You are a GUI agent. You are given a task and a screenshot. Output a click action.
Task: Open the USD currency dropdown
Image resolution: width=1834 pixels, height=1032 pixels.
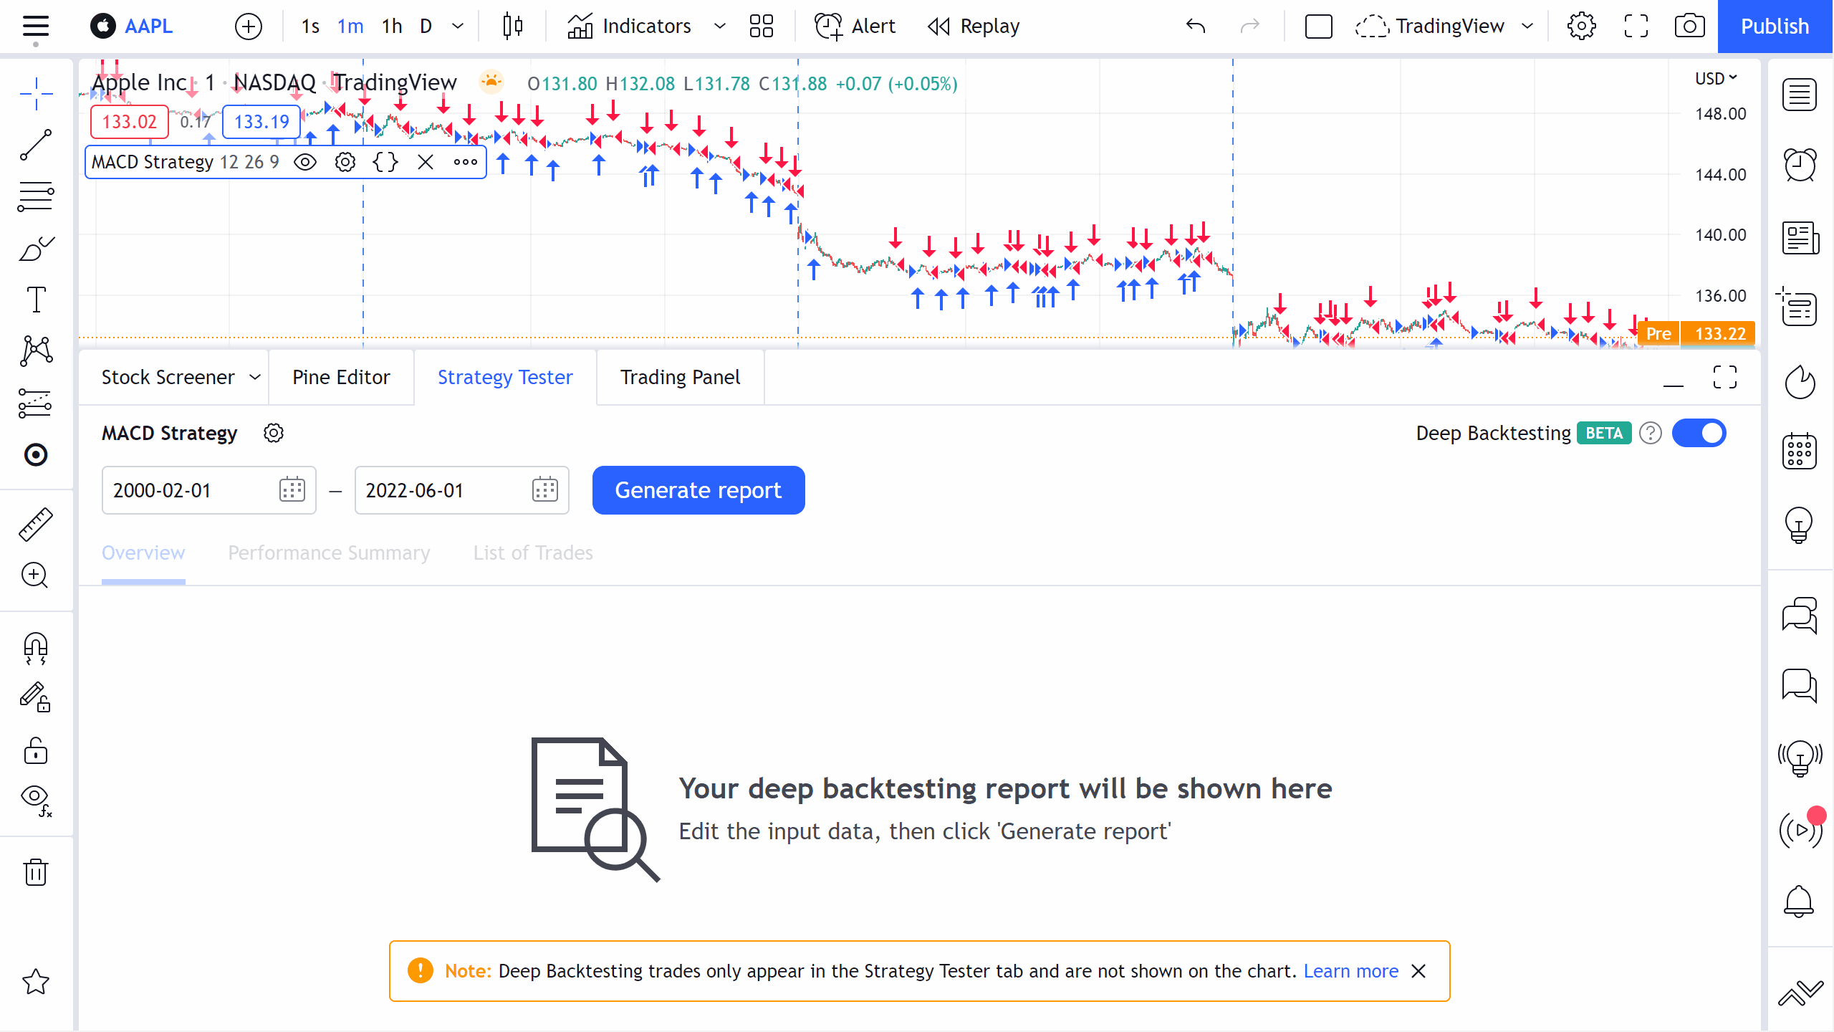coord(1714,78)
